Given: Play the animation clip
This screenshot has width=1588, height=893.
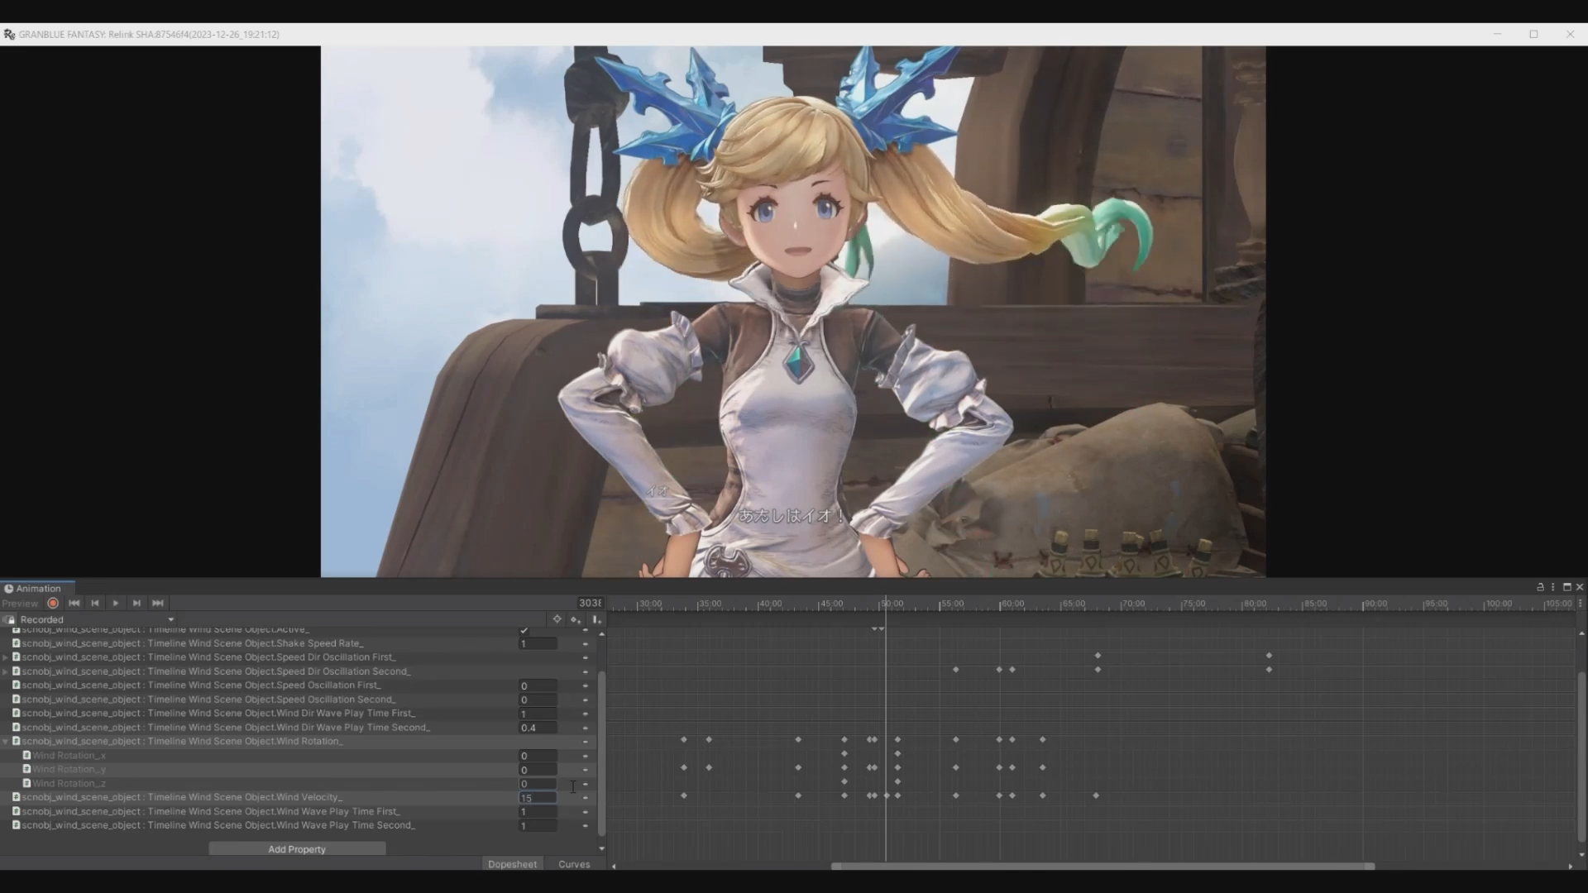Looking at the screenshot, I should click(x=116, y=604).
